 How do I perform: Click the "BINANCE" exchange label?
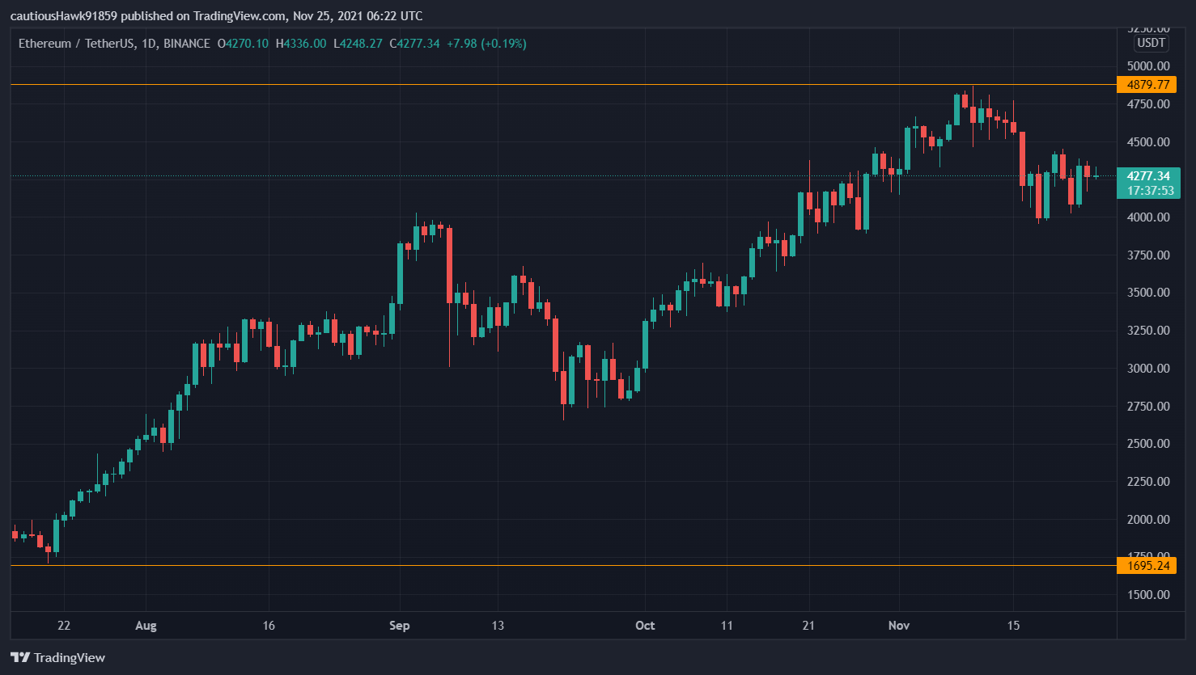coord(187,44)
